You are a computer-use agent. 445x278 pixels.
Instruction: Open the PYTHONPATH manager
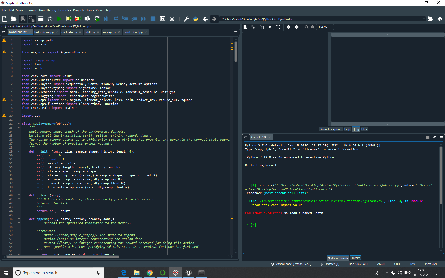(195, 19)
